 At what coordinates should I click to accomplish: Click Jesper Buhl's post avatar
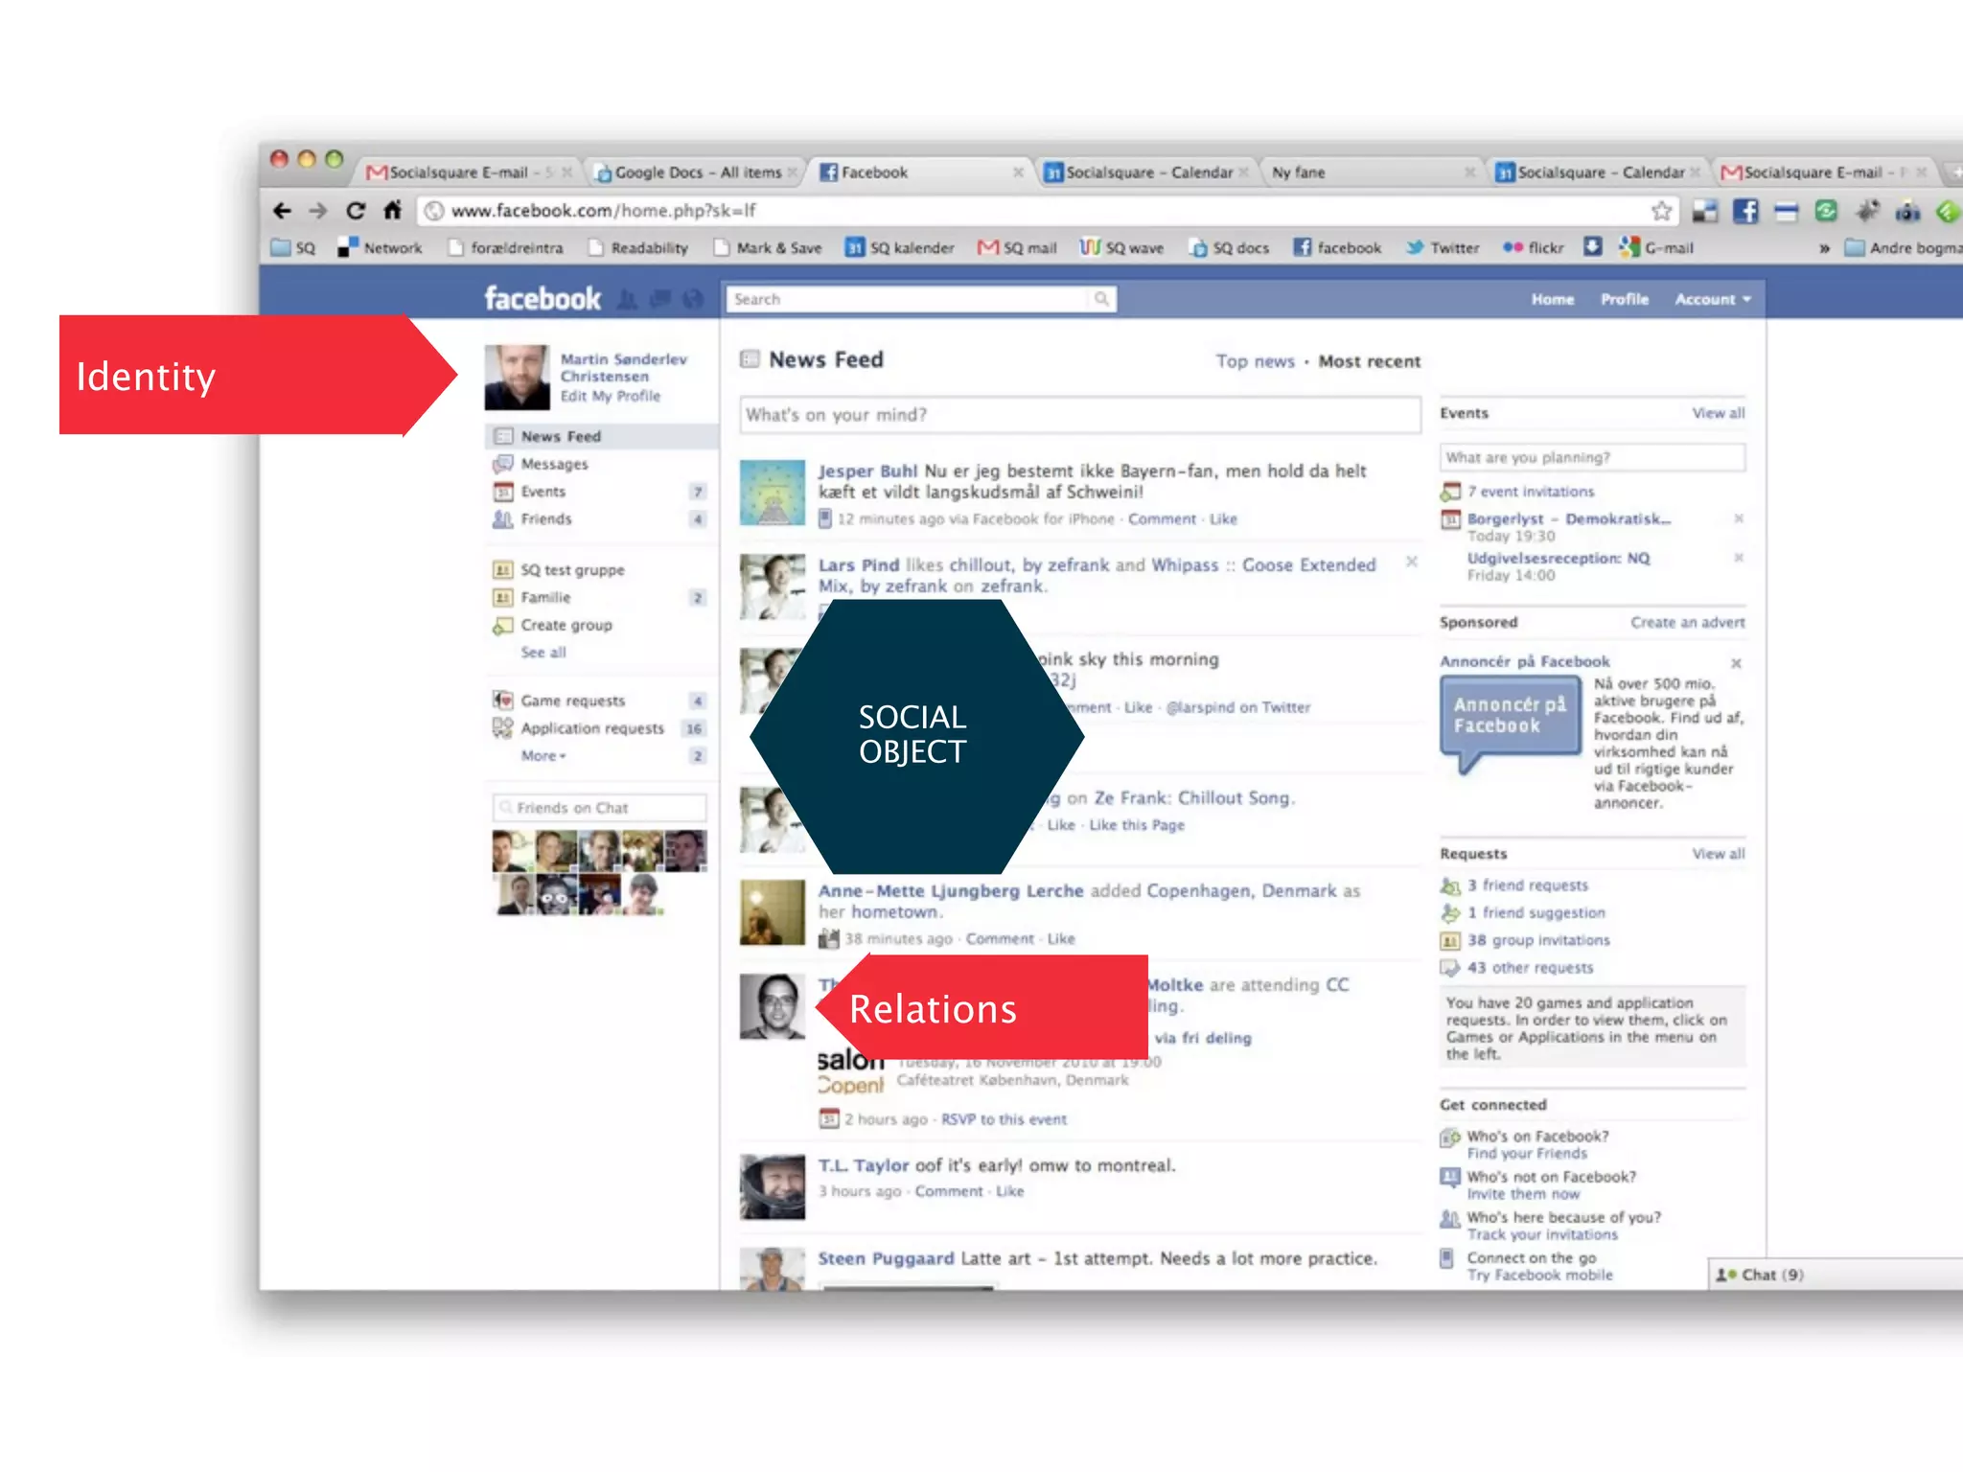(x=773, y=493)
